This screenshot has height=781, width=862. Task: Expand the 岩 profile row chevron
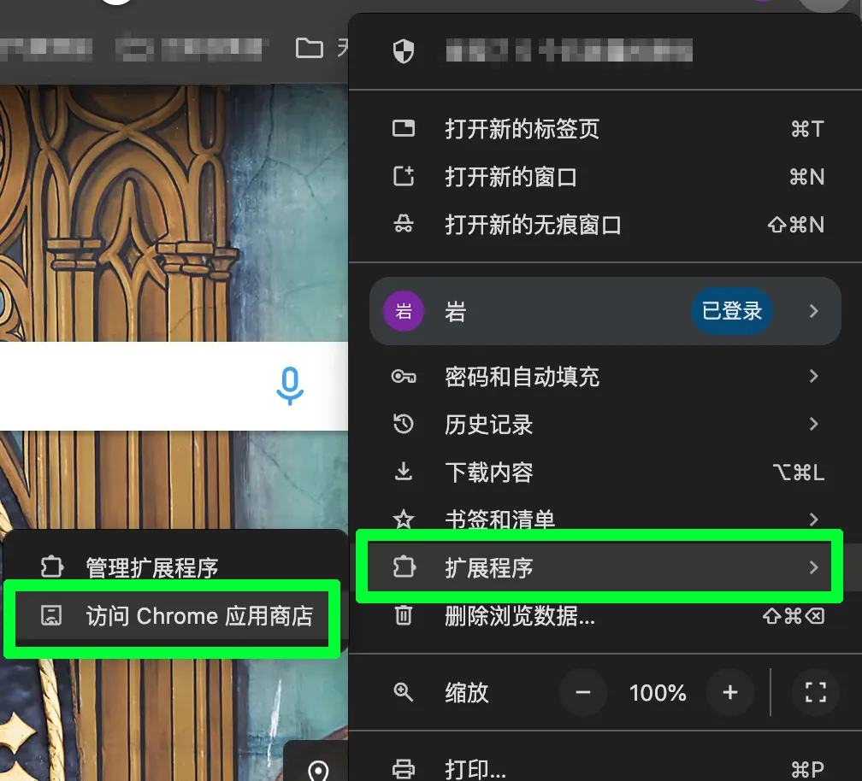click(x=814, y=311)
